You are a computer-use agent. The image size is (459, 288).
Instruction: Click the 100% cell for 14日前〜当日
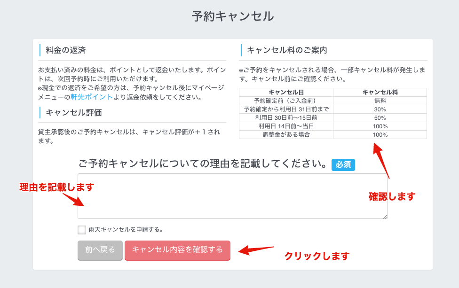pyautogui.click(x=380, y=126)
